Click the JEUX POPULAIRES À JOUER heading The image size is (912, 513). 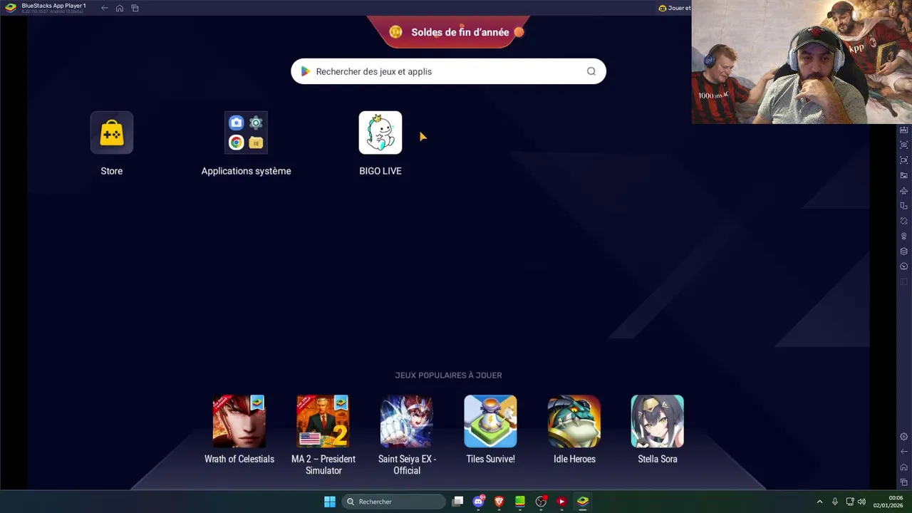448,375
